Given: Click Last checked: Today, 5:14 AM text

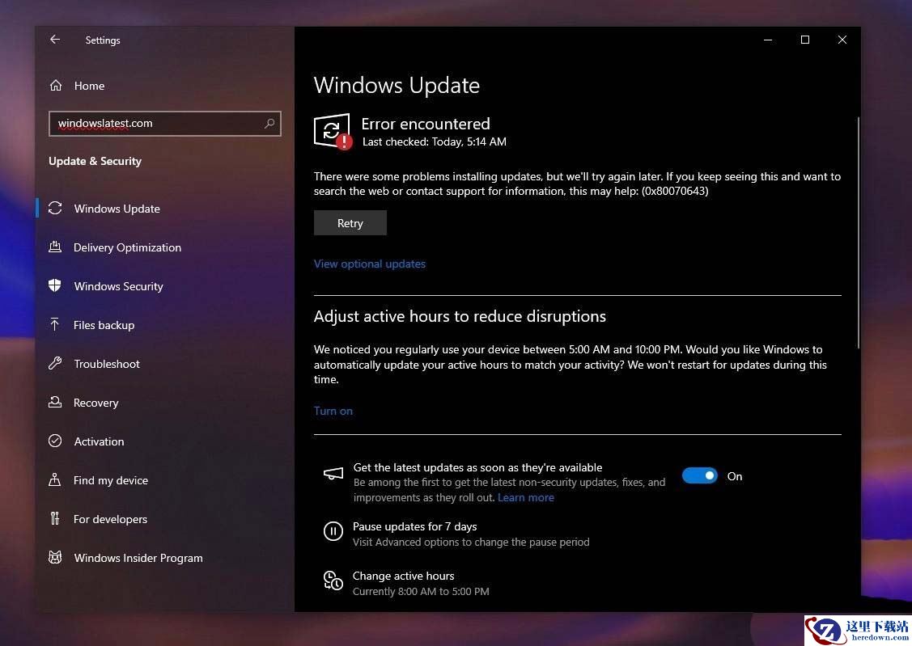Looking at the screenshot, I should 435,141.
